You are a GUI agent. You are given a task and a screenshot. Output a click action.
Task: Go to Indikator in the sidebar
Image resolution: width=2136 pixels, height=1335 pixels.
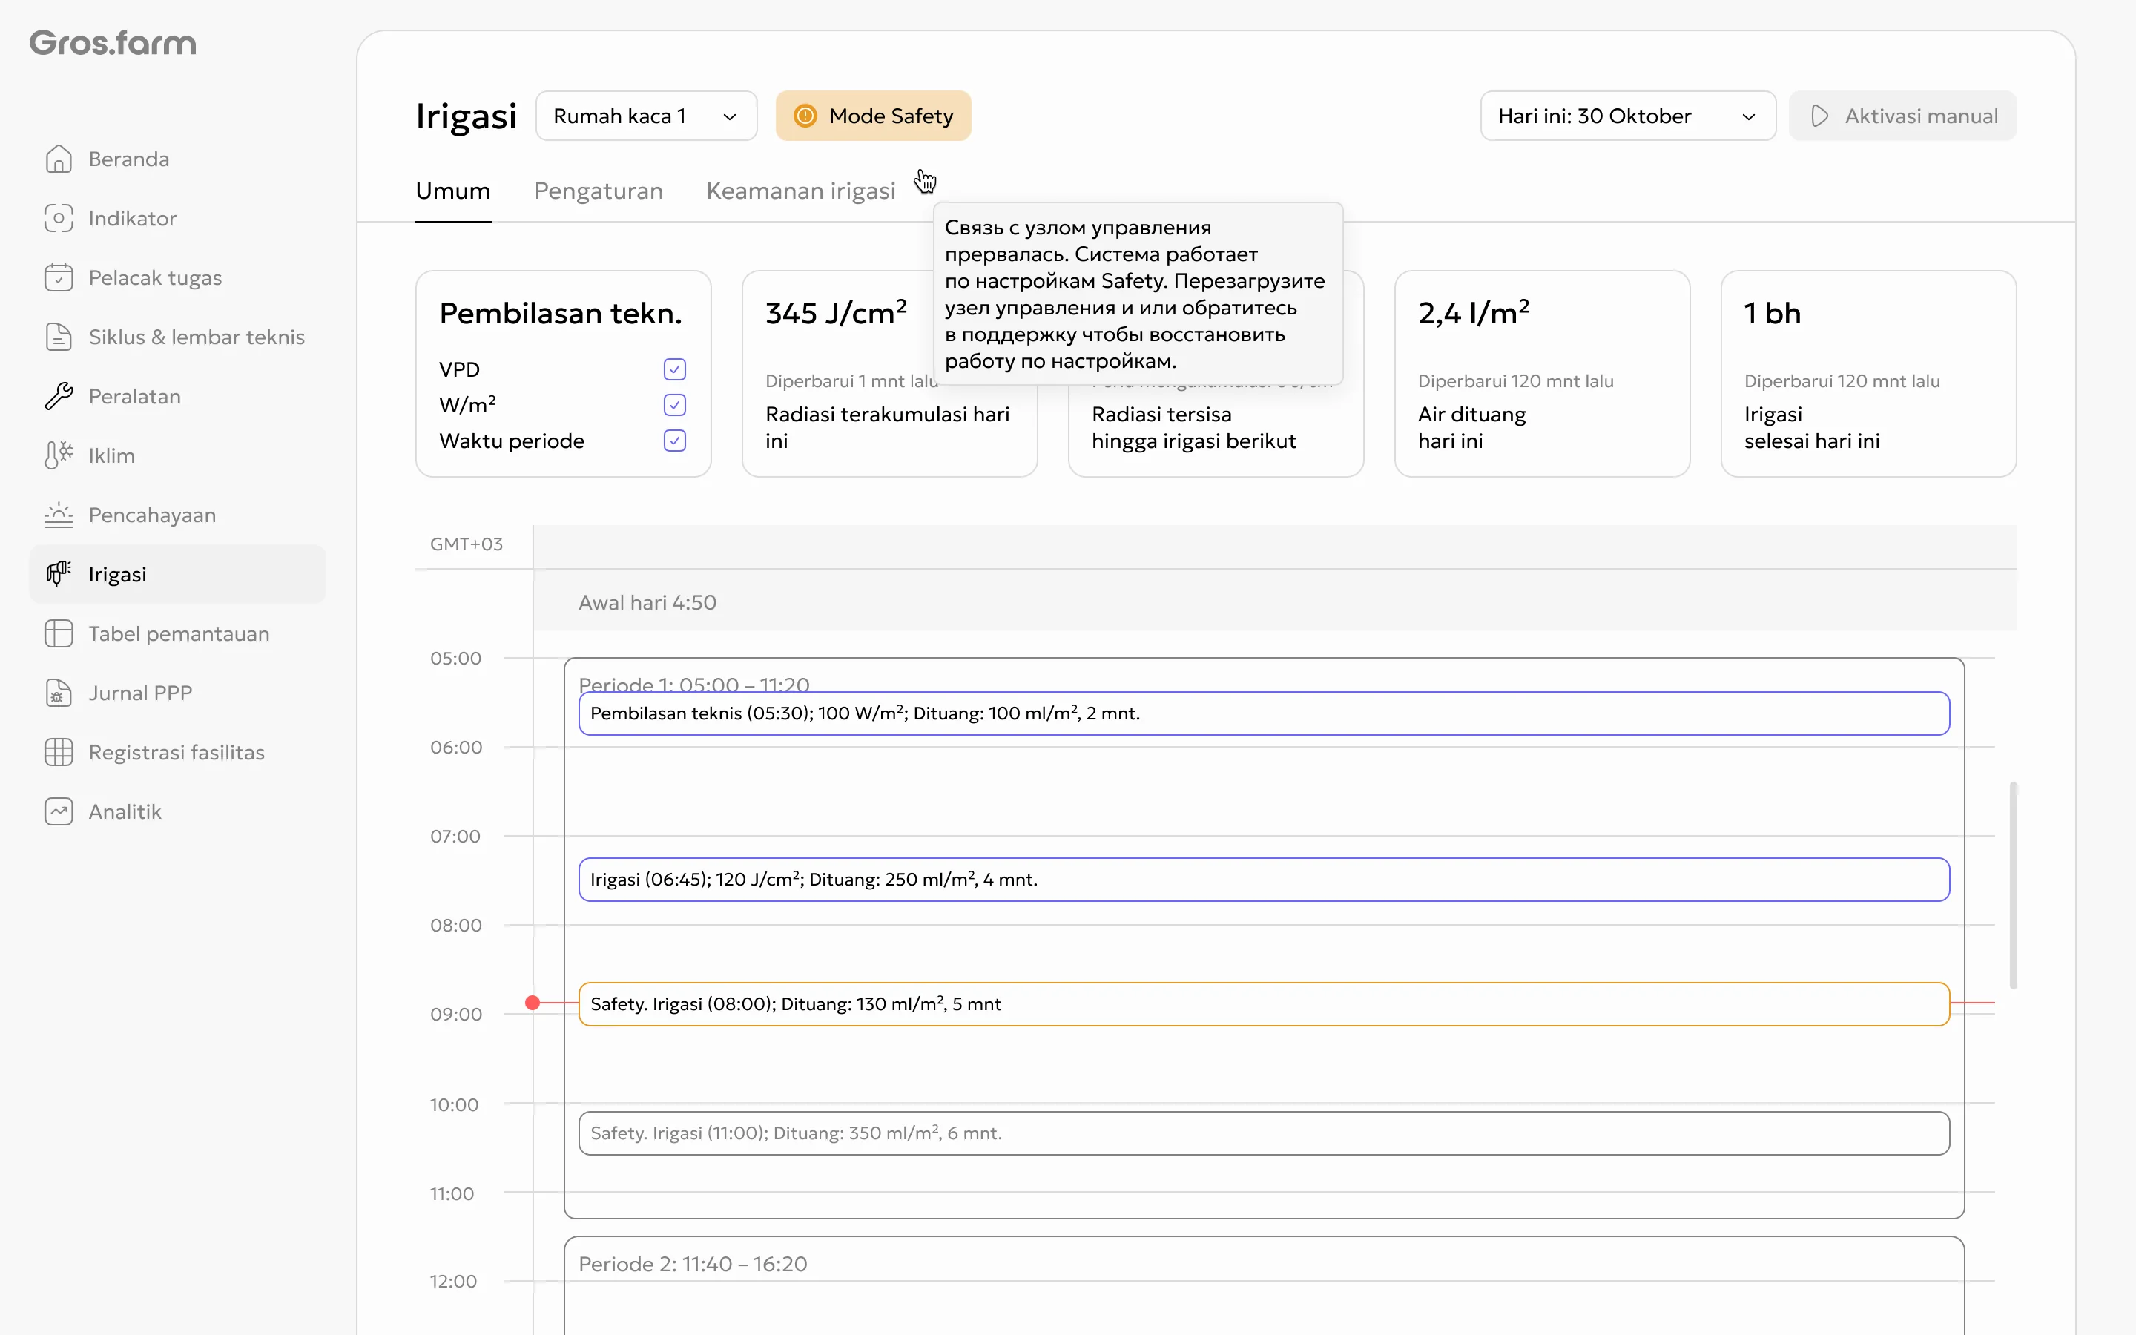177,218
